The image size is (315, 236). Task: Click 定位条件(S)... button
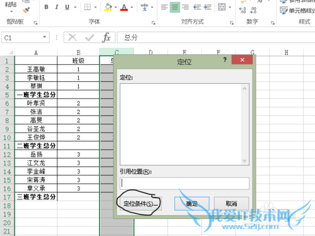pyautogui.click(x=140, y=204)
